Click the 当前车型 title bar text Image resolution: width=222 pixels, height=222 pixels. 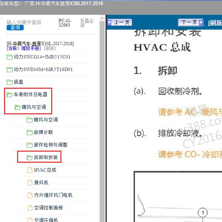pos(52,3)
